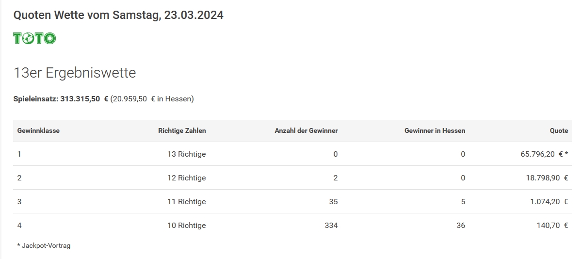Click the quote value 140,70 €
Viewport: 581px width, 259px height.
point(552,225)
